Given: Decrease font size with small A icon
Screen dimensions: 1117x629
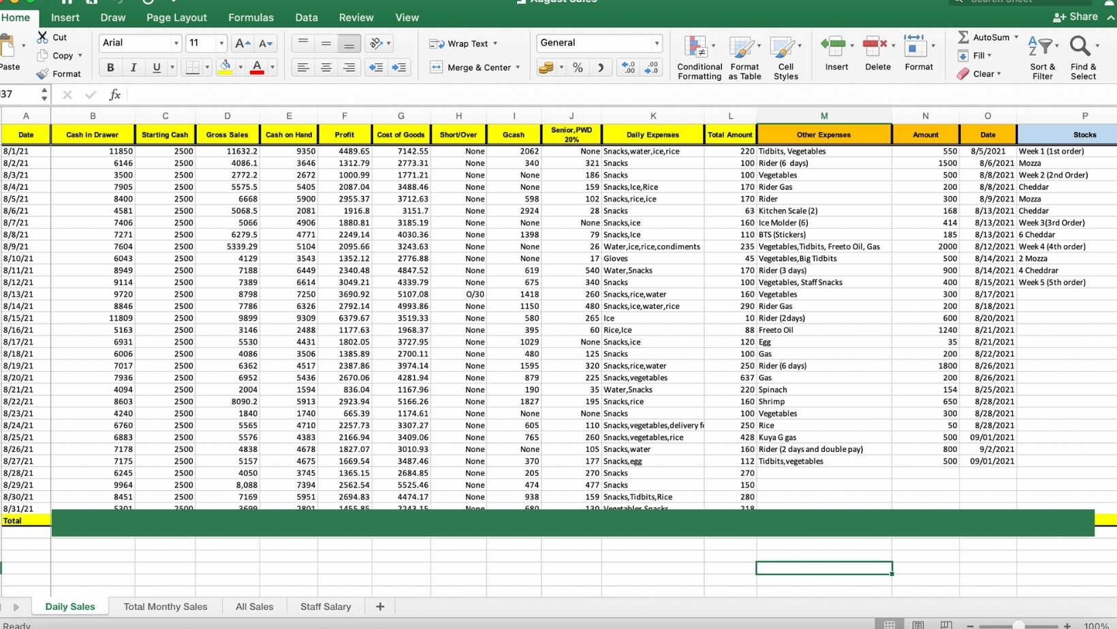Looking at the screenshot, I should click(x=266, y=44).
